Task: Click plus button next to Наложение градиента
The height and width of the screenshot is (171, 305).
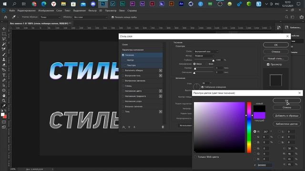Action: (161, 96)
